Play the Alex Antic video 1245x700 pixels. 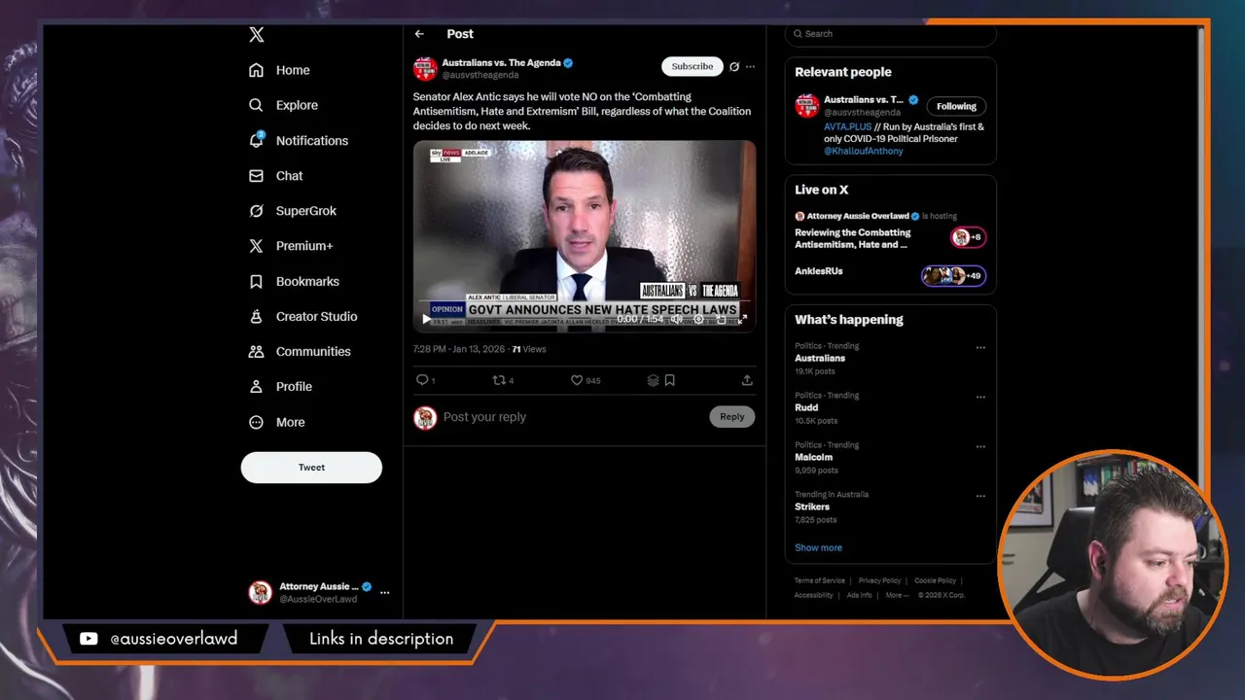(426, 318)
